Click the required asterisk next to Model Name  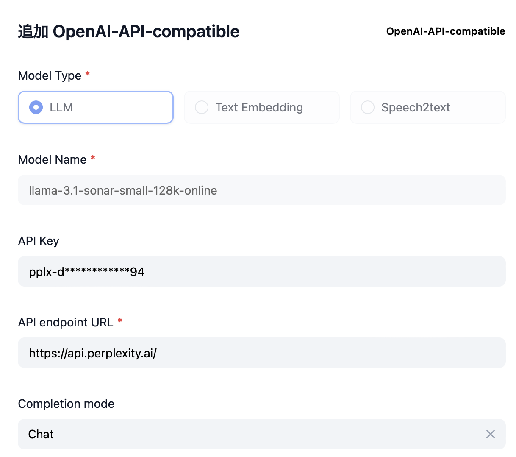click(93, 159)
